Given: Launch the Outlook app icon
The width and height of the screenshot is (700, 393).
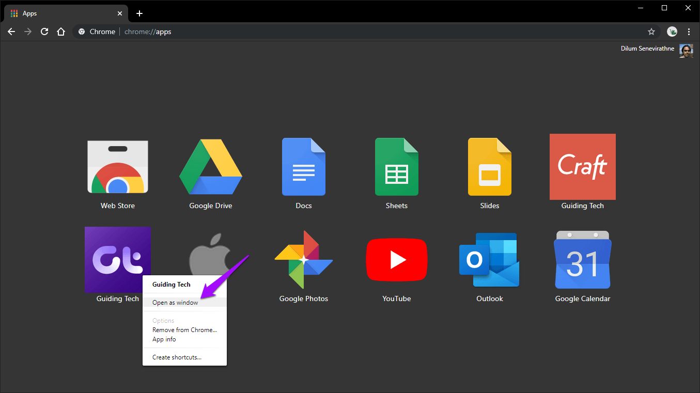Looking at the screenshot, I should pos(489,260).
